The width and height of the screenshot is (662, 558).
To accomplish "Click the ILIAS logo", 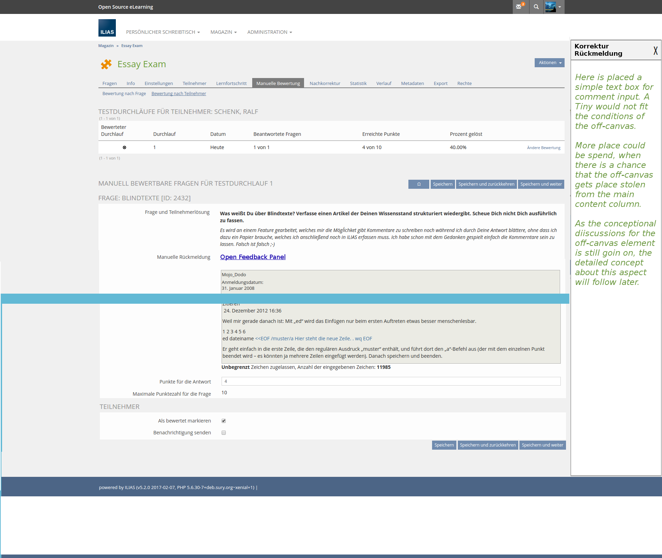I will [x=107, y=28].
